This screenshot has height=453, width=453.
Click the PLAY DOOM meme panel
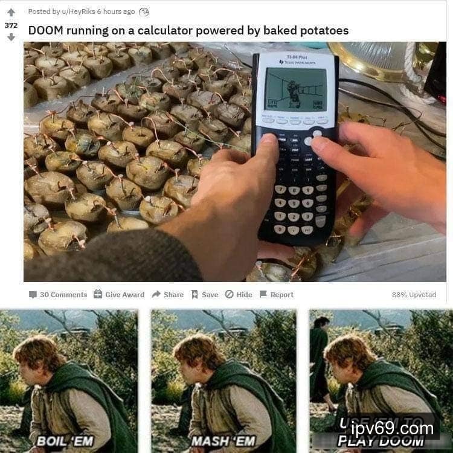(381, 381)
